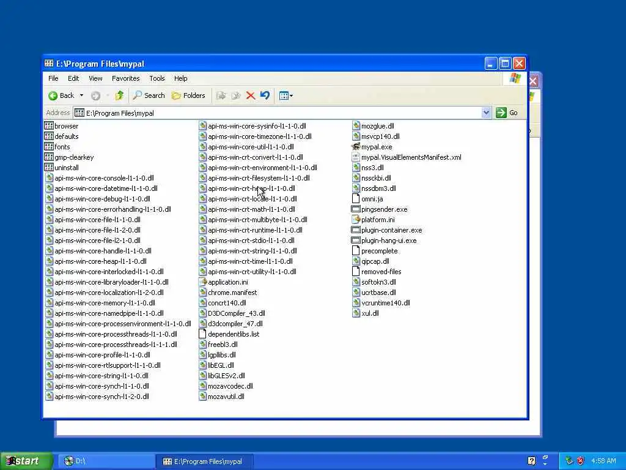The image size is (626, 470).
Task: Select the gmp-clearkey folder icon
Action: pyautogui.click(x=49, y=157)
